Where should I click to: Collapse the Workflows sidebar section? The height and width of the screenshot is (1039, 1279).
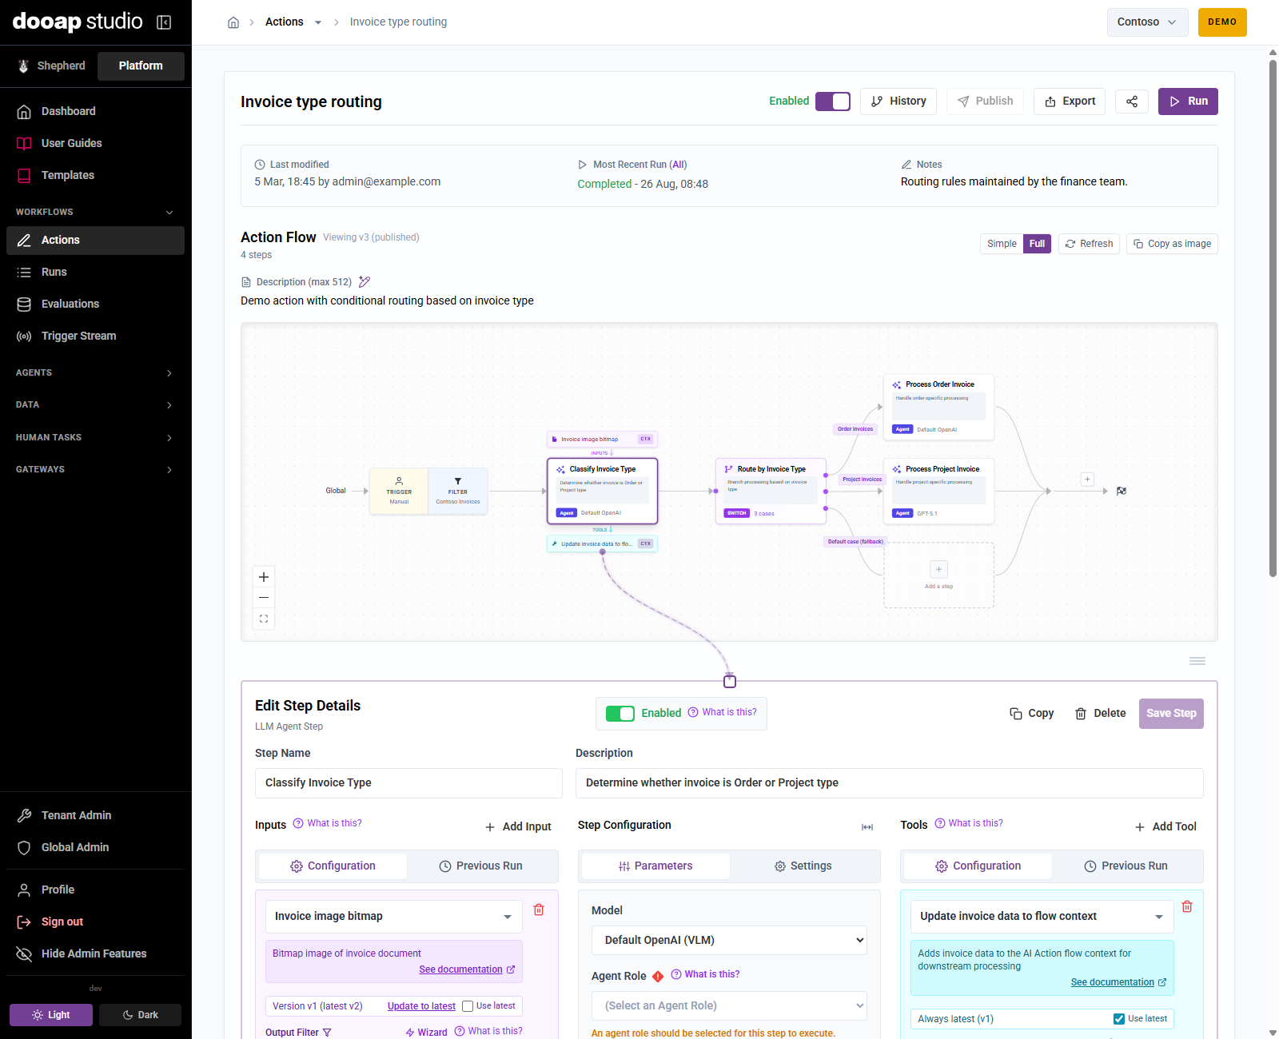[x=95, y=212]
